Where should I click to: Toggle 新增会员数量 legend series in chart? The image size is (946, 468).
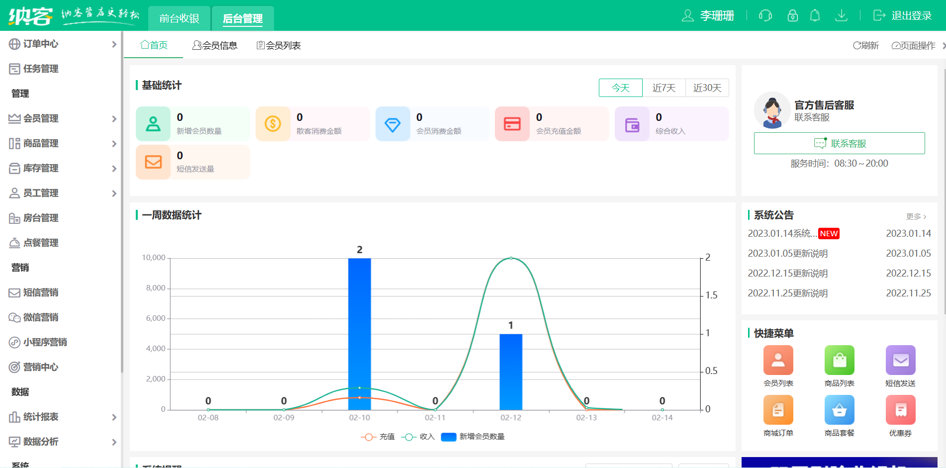tap(473, 437)
